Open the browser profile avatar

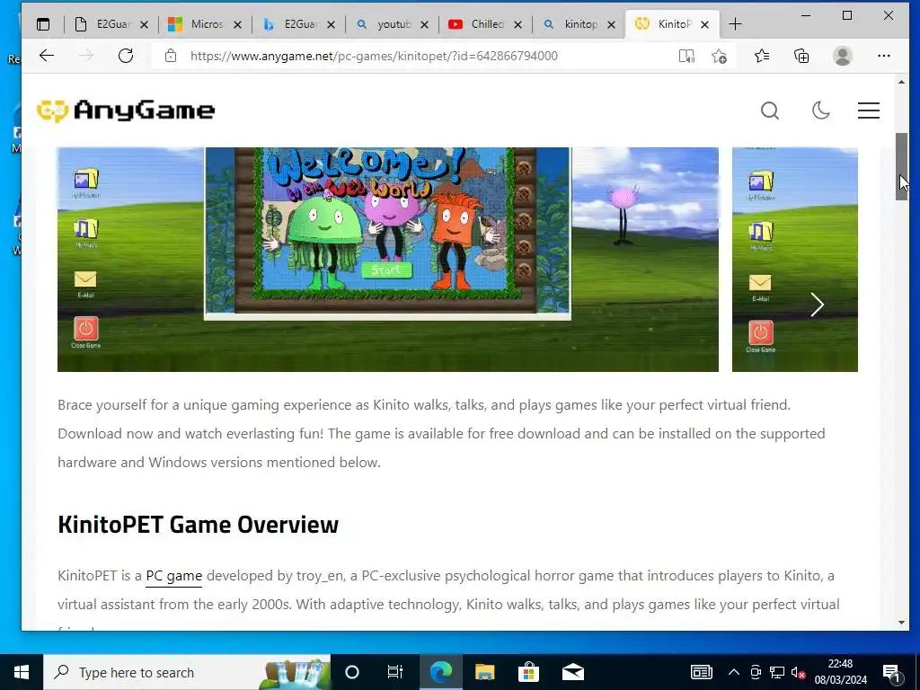tap(843, 56)
